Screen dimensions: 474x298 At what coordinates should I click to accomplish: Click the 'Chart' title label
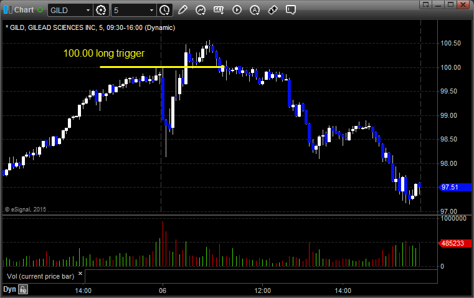click(x=24, y=10)
